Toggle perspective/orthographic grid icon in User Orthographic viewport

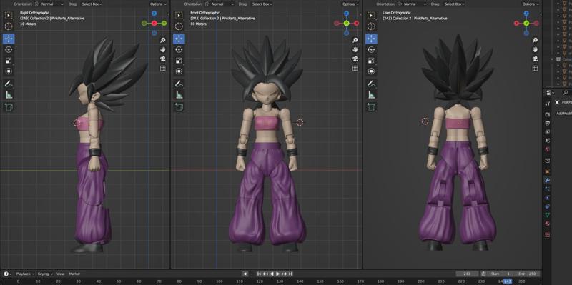pos(535,68)
